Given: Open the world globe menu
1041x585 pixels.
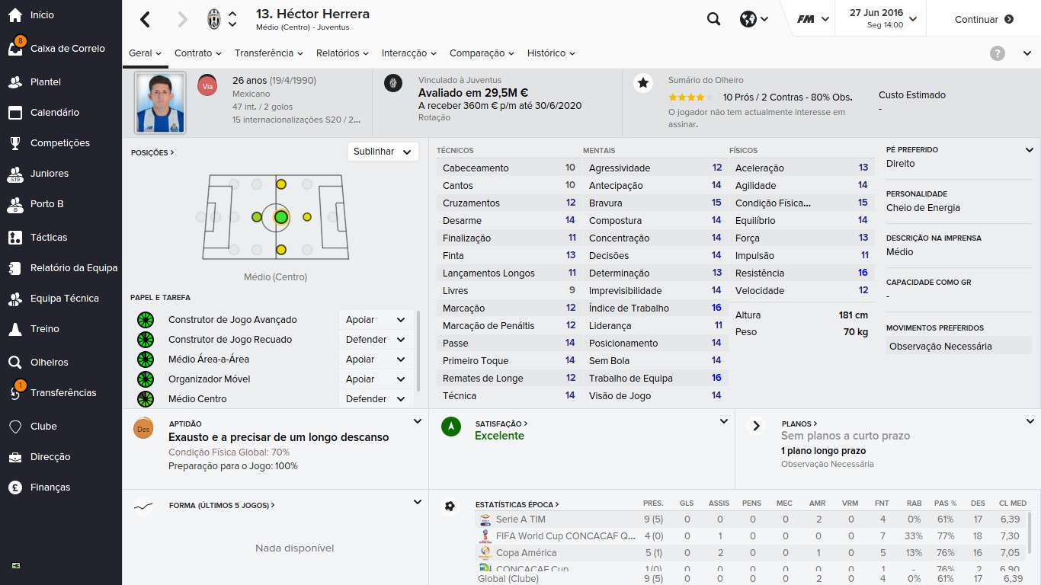Looking at the screenshot, I should (x=753, y=20).
